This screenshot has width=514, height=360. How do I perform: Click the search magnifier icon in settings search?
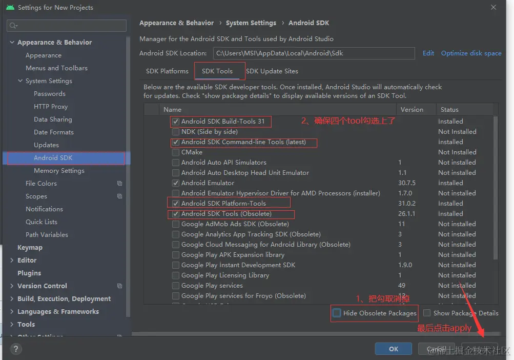(13, 26)
